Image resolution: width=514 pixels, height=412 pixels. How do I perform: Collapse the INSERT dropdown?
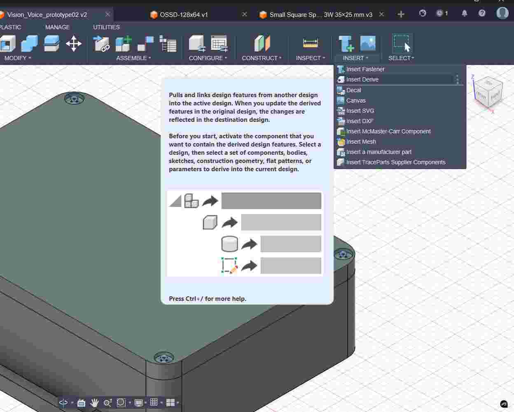click(x=356, y=58)
